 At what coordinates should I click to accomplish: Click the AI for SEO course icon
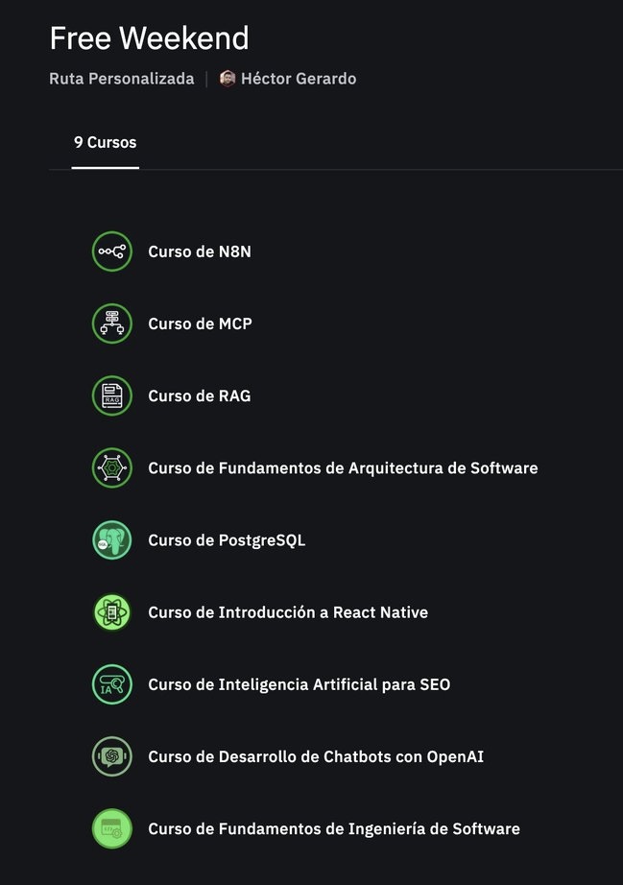point(112,684)
